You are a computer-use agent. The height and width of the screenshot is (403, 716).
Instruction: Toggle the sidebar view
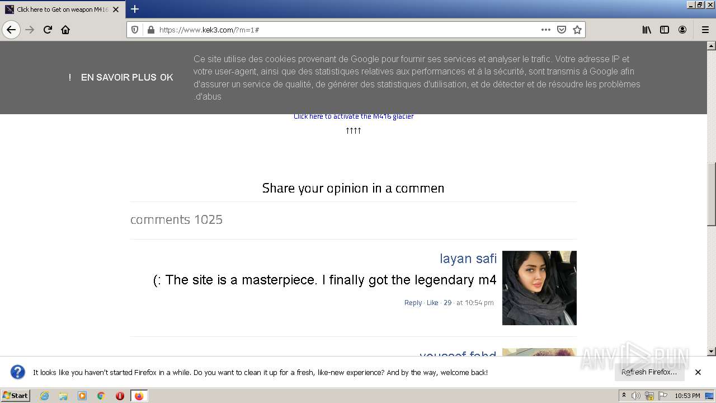click(x=665, y=30)
